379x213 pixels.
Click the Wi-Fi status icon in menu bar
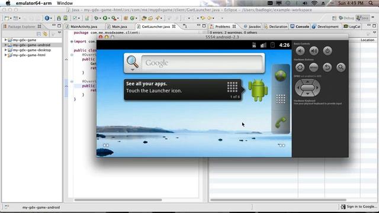click(314, 3)
